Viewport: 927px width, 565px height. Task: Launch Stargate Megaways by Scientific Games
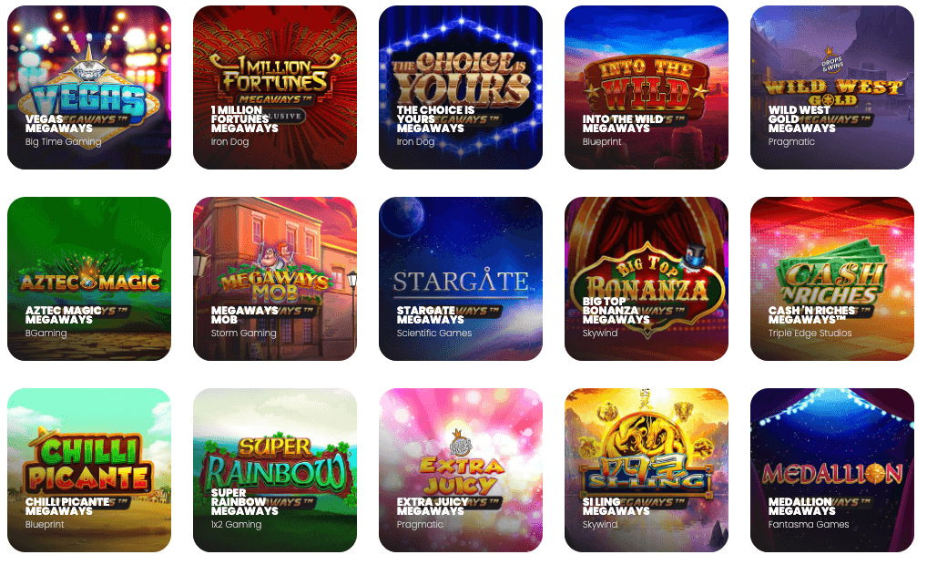click(461, 279)
